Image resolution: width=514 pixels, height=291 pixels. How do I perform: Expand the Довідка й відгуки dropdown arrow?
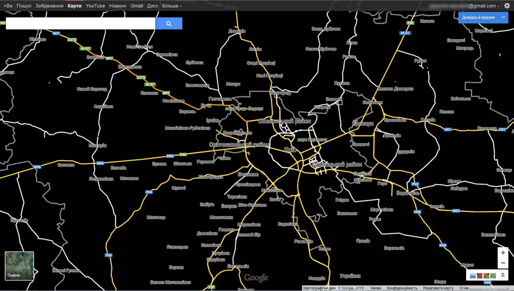point(503,17)
